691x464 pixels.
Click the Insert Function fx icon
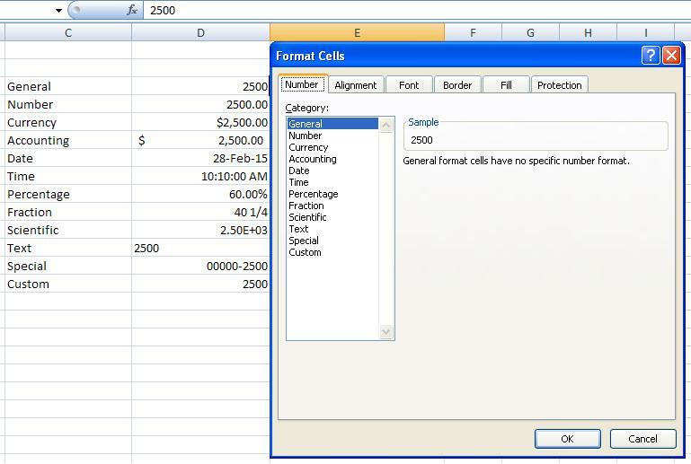click(x=132, y=10)
